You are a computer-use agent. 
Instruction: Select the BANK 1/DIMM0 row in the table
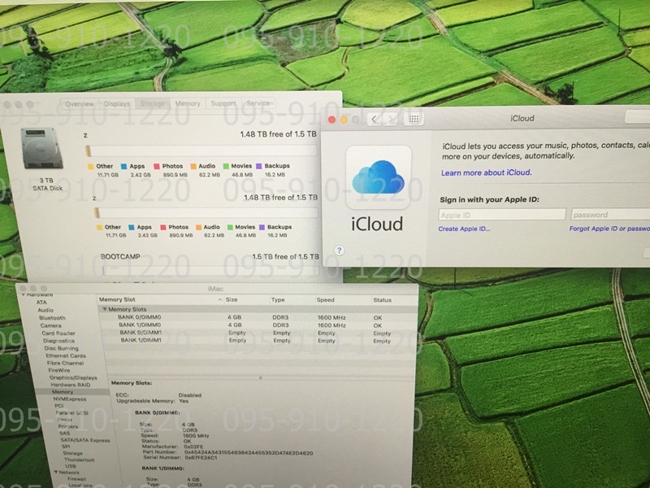(x=258, y=325)
